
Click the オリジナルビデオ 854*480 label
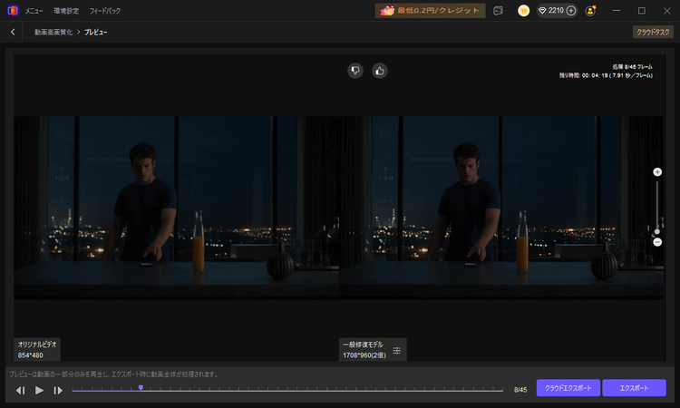[37, 349]
